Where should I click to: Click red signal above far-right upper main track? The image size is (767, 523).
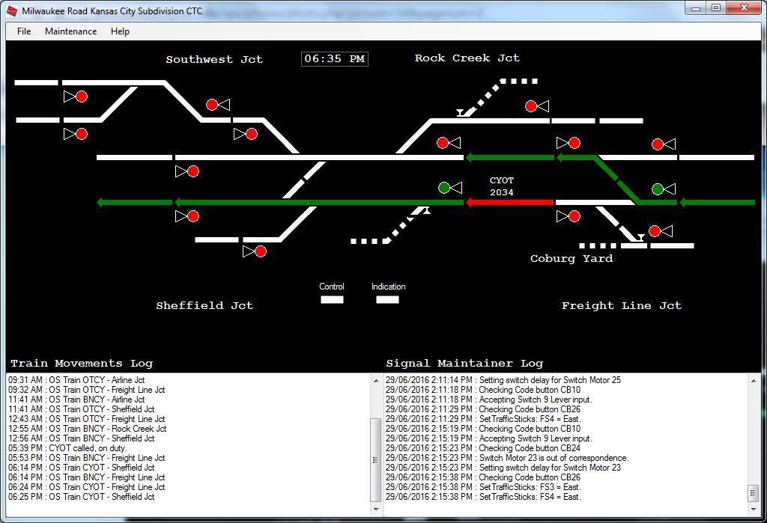click(664, 144)
